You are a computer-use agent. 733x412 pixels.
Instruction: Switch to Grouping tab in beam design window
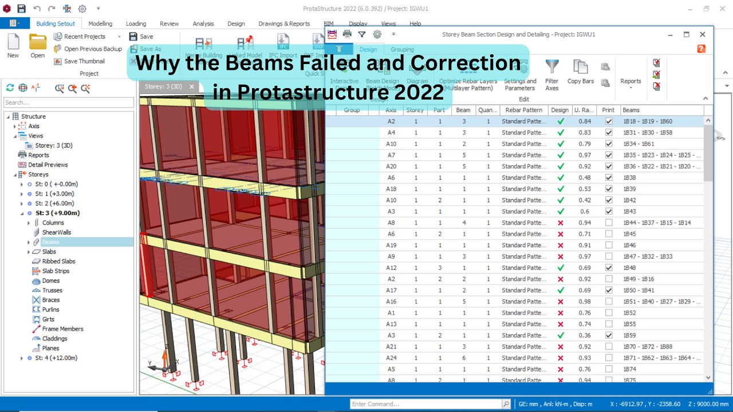click(402, 49)
